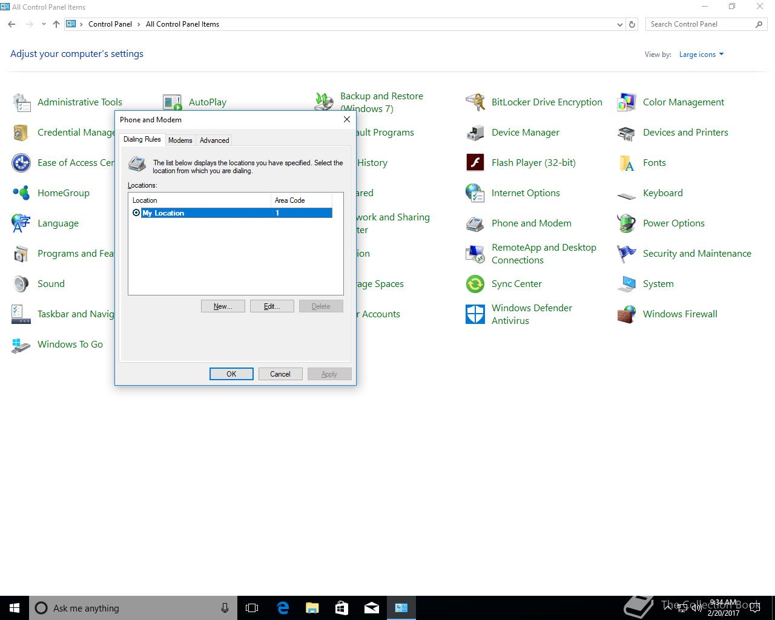Image resolution: width=775 pixels, height=620 pixels.
Task: Open the Sound speaker icon
Action: [21, 284]
